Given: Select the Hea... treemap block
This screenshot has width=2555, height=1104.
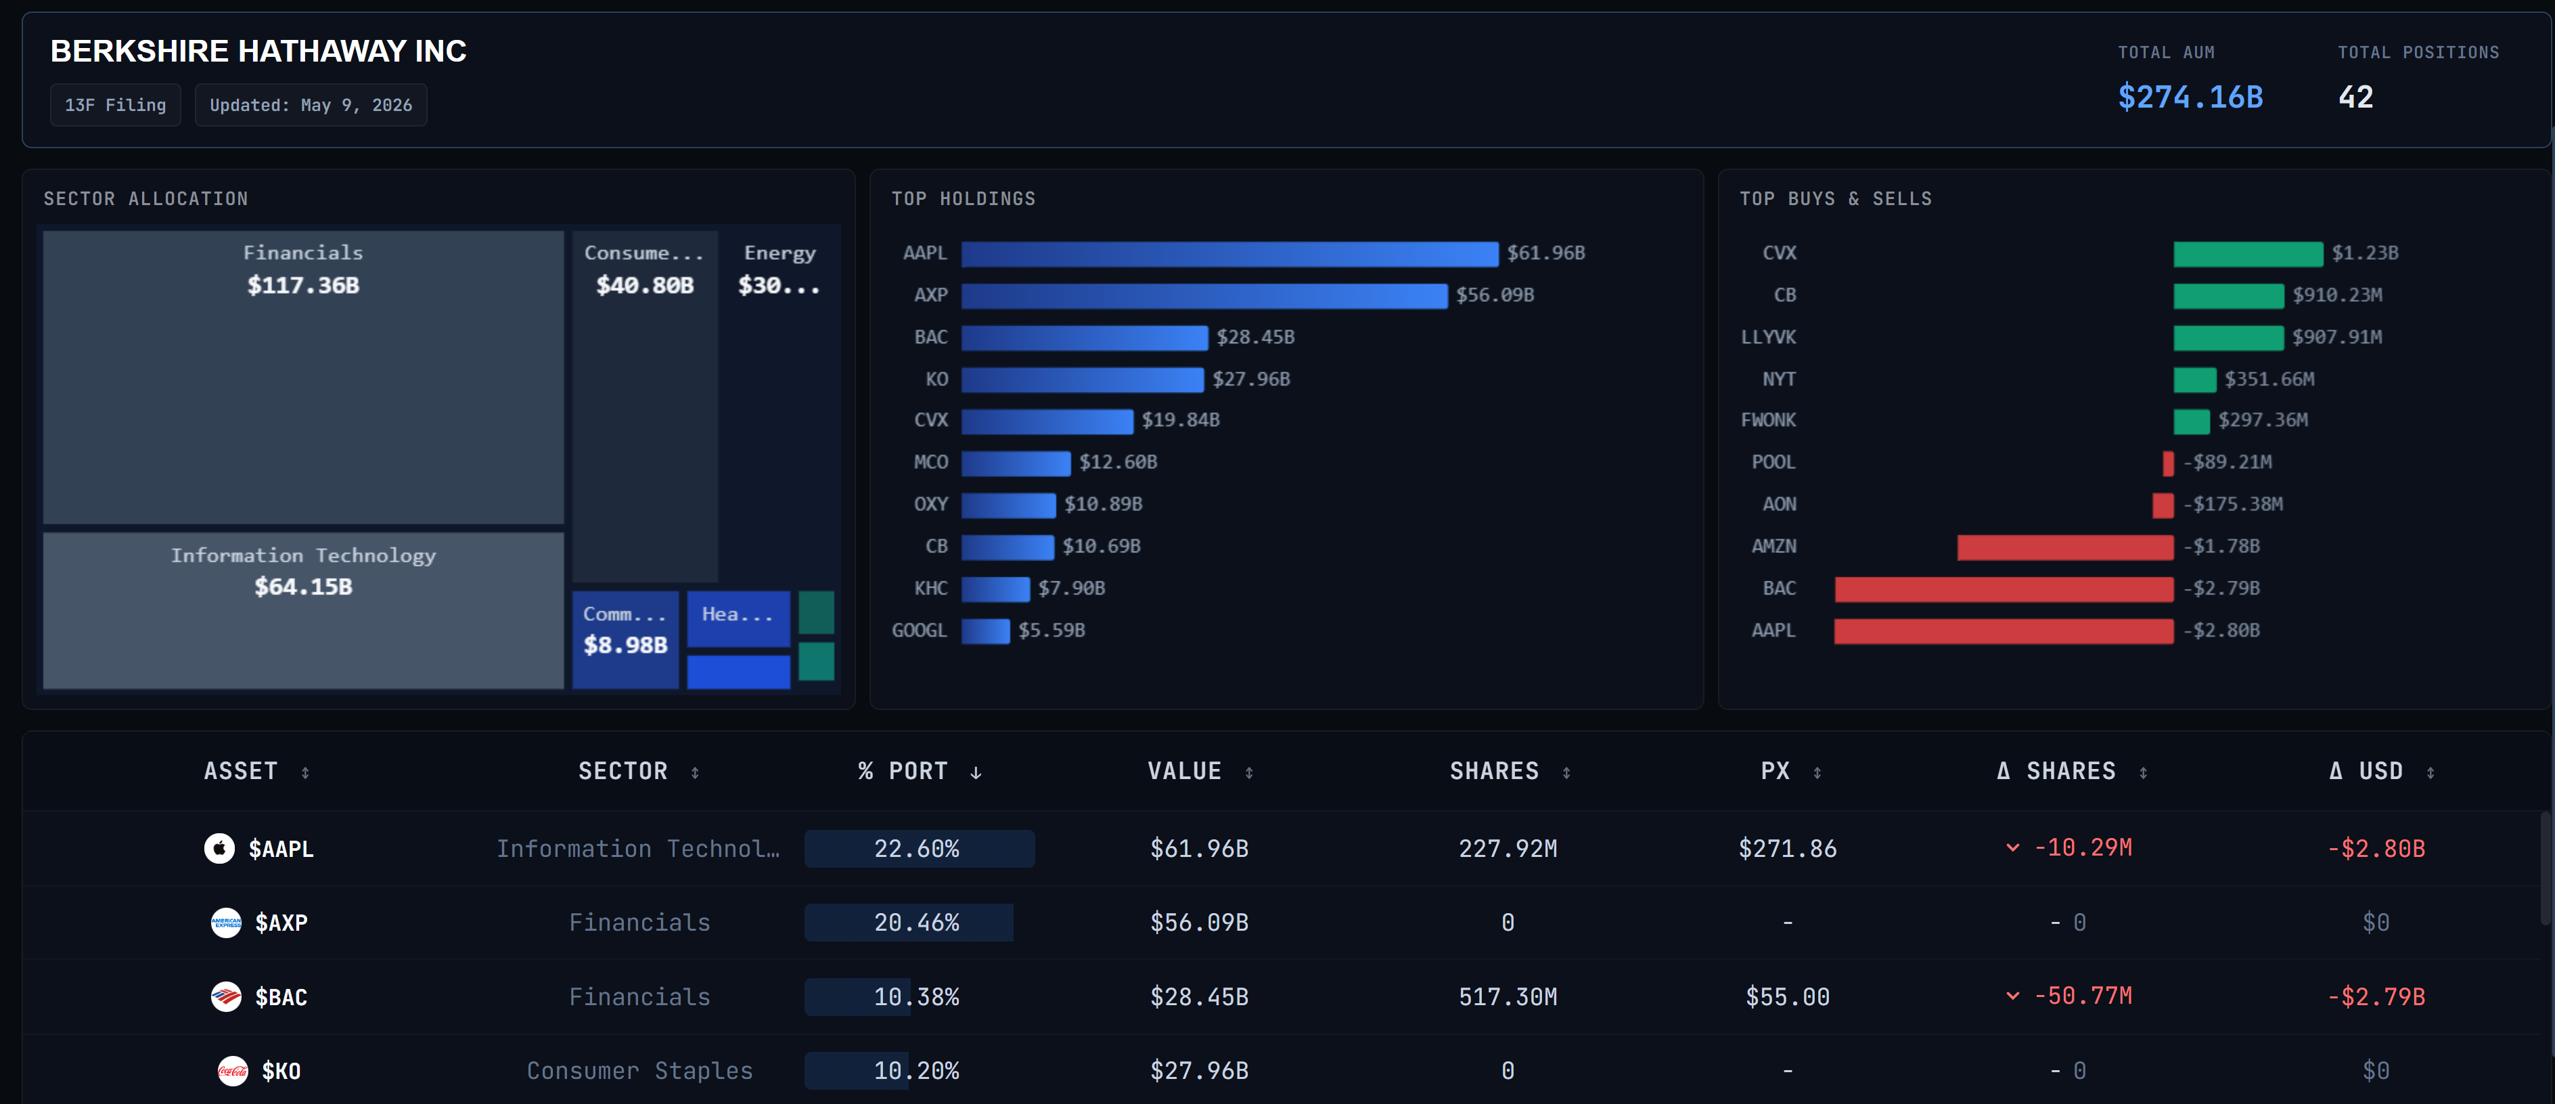Looking at the screenshot, I should pyautogui.click(x=739, y=619).
